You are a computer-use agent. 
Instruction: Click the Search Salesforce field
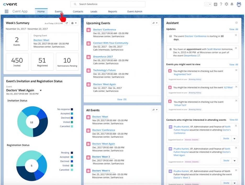pyautogui.click(x=108, y=4)
